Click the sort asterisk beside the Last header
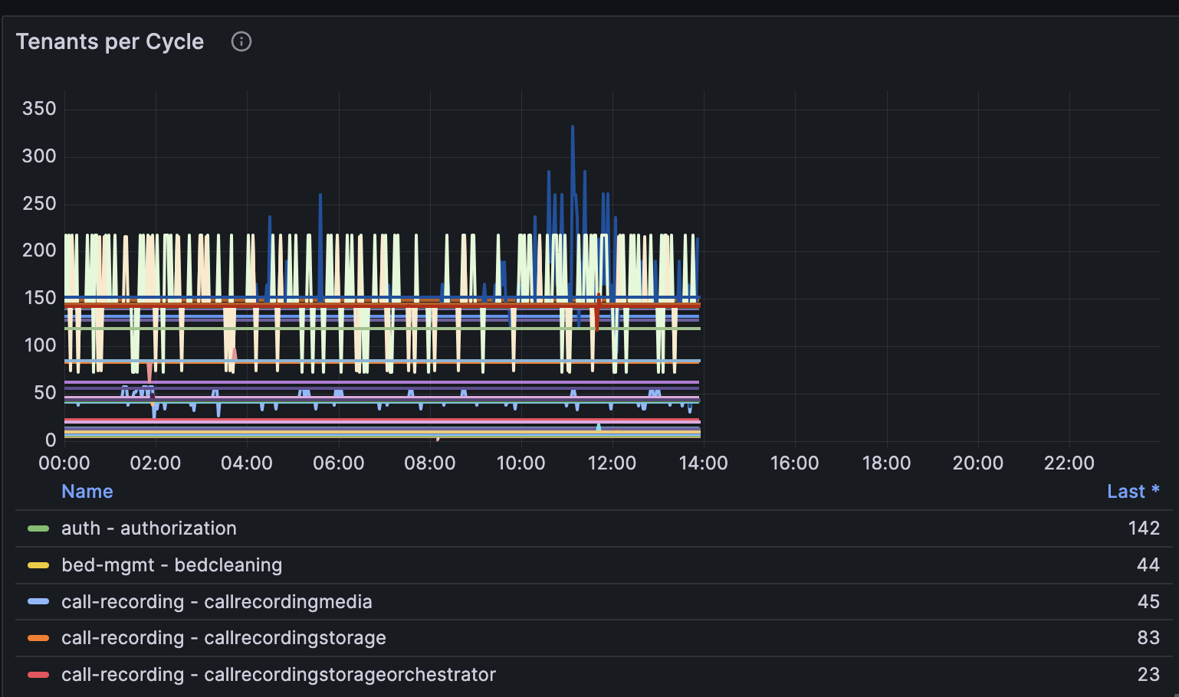The image size is (1179, 697). [1156, 491]
